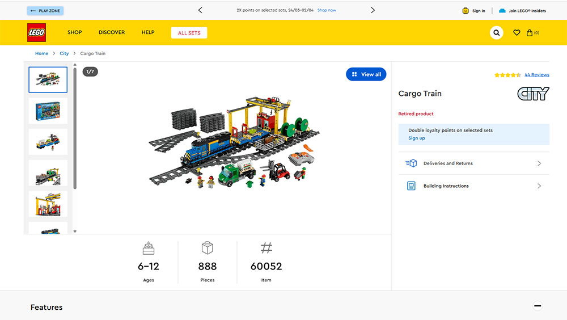
Task: Click the Sign In link
Action: coord(479,11)
